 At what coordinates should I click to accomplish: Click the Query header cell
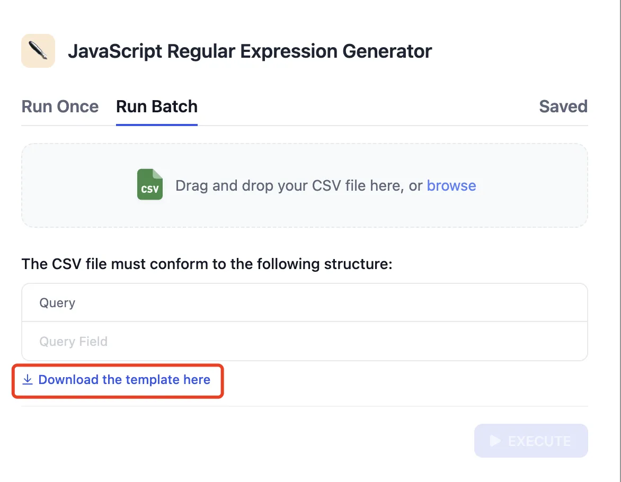(57, 303)
